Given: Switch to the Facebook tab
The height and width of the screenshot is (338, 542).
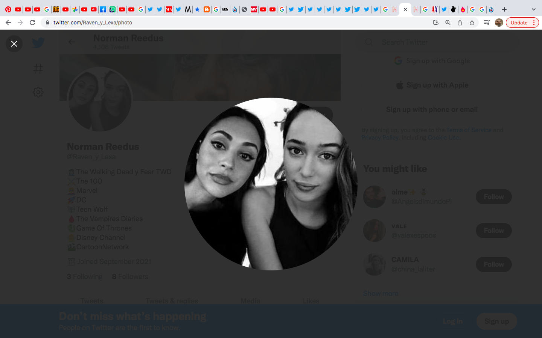Looking at the screenshot, I should 103,9.
